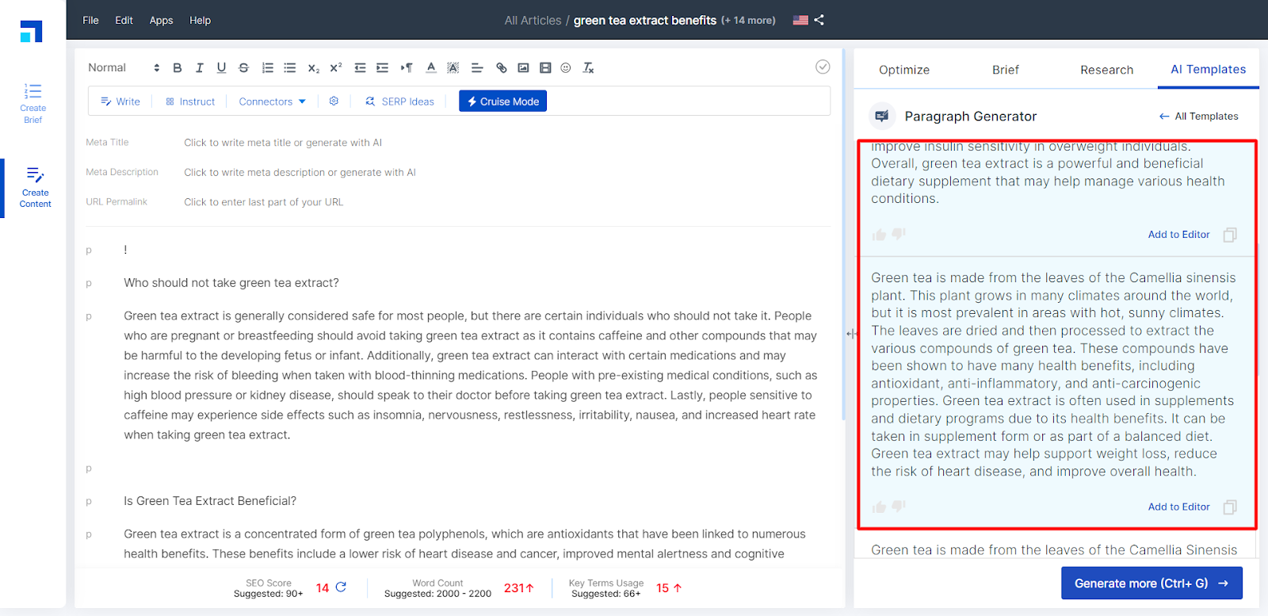The image size is (1268, 616).
Task: Insert a bulleted list
Action: pyautogui.click(x=290, y=68)
